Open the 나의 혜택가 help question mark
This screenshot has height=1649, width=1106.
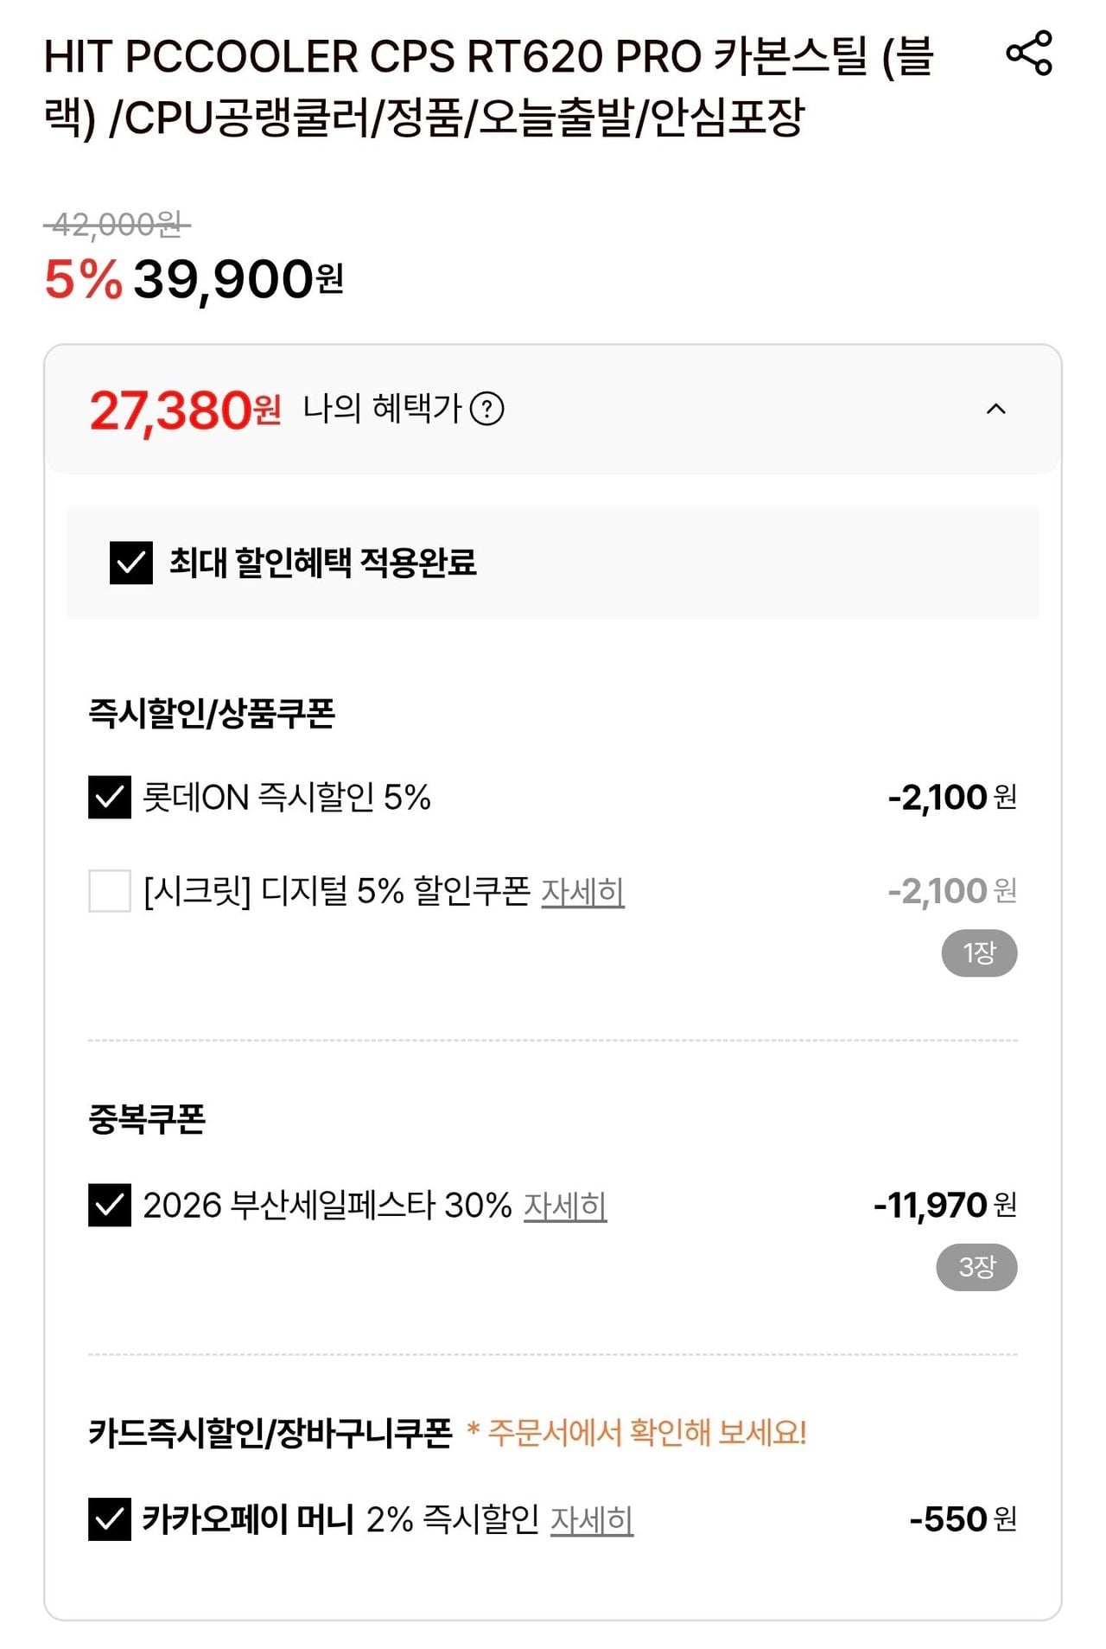[486, 409]
